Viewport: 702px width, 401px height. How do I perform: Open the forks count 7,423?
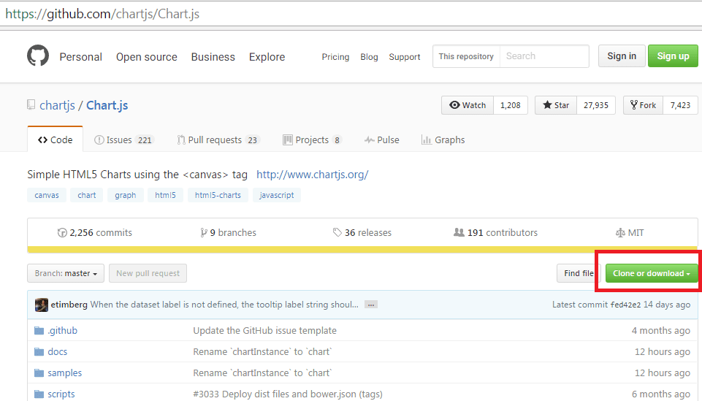tap(680, 105)
